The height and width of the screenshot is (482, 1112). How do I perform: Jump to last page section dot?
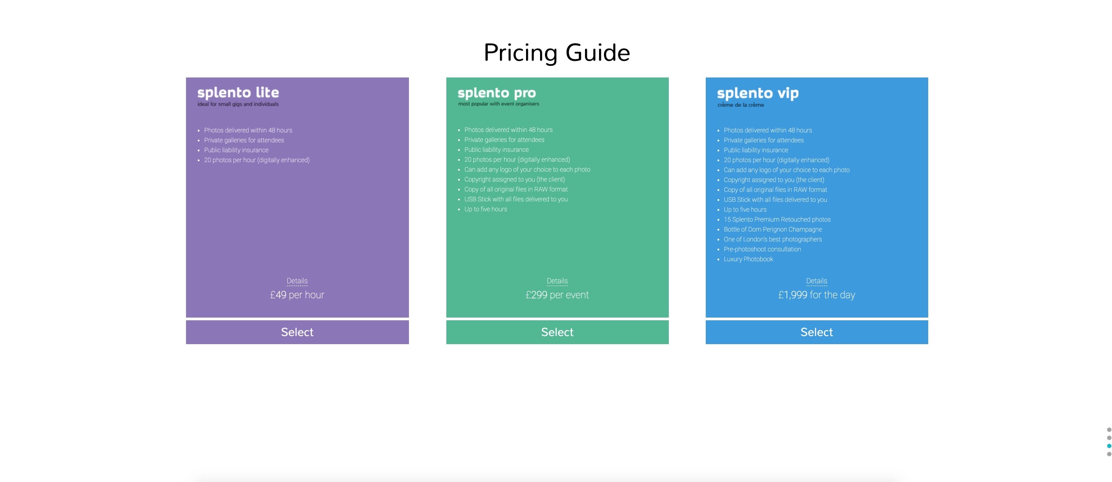point(1109,454)
